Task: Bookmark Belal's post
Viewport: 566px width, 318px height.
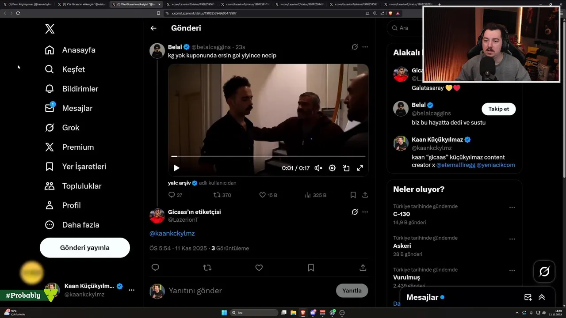Action: [x=353, y=195]
